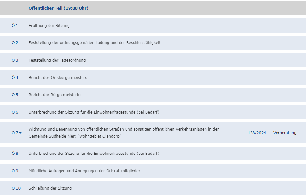Open agenda item number Ö 10
The image size is (307, 196).
coord(16,188)
